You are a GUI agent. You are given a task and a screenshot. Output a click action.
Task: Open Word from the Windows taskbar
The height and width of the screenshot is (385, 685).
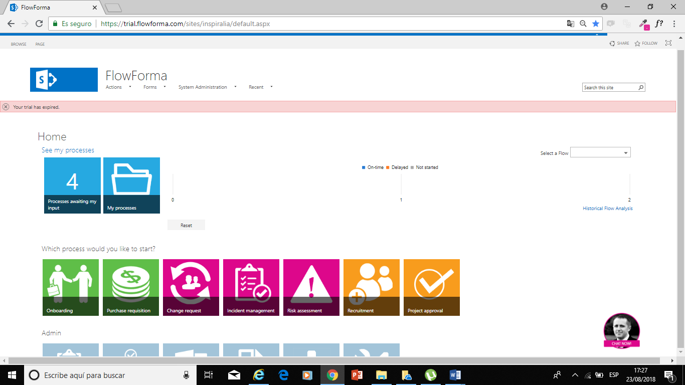pyautogui.click(x=455, y=375)
